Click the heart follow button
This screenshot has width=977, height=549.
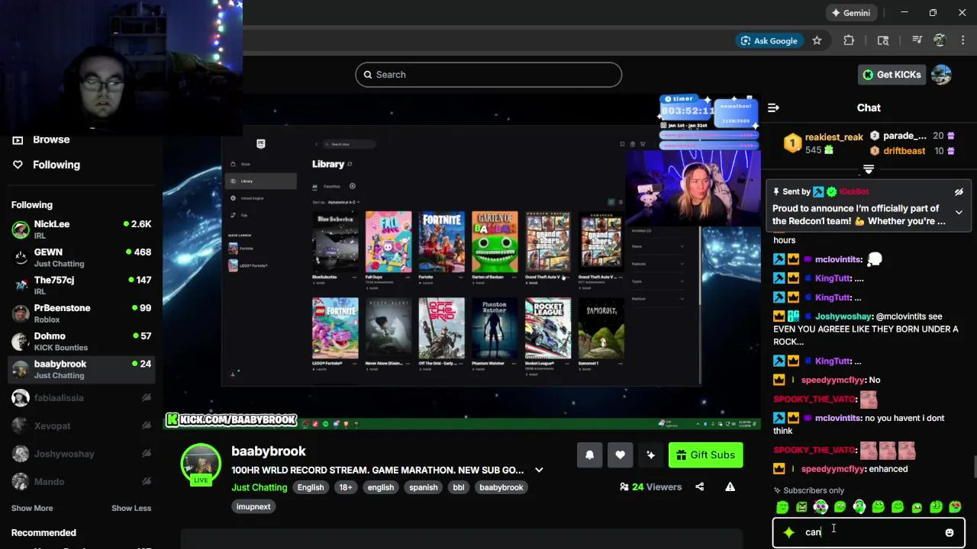[x=620, y=455]
